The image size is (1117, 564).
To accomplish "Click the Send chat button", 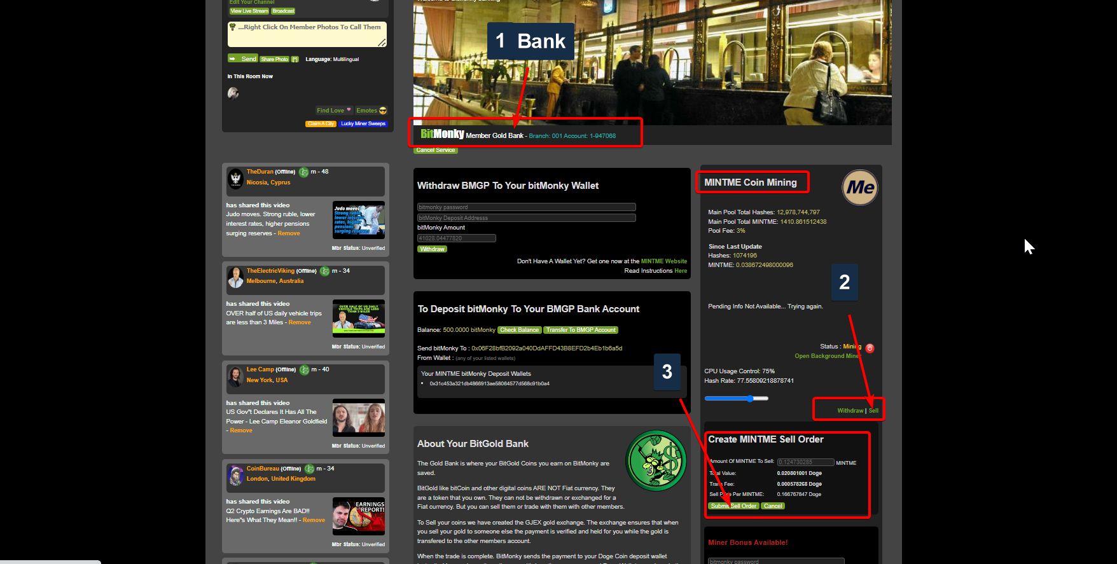I will click(x=243, y=58).
